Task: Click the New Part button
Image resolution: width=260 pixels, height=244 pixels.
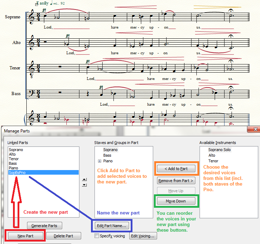Action: (x=25, y=236)
